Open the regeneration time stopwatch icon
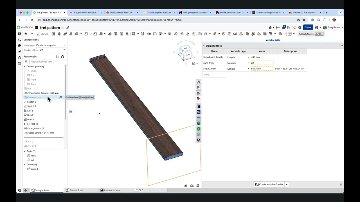The width and height of the screenshot is (360, 202). (x=62, y=57)
